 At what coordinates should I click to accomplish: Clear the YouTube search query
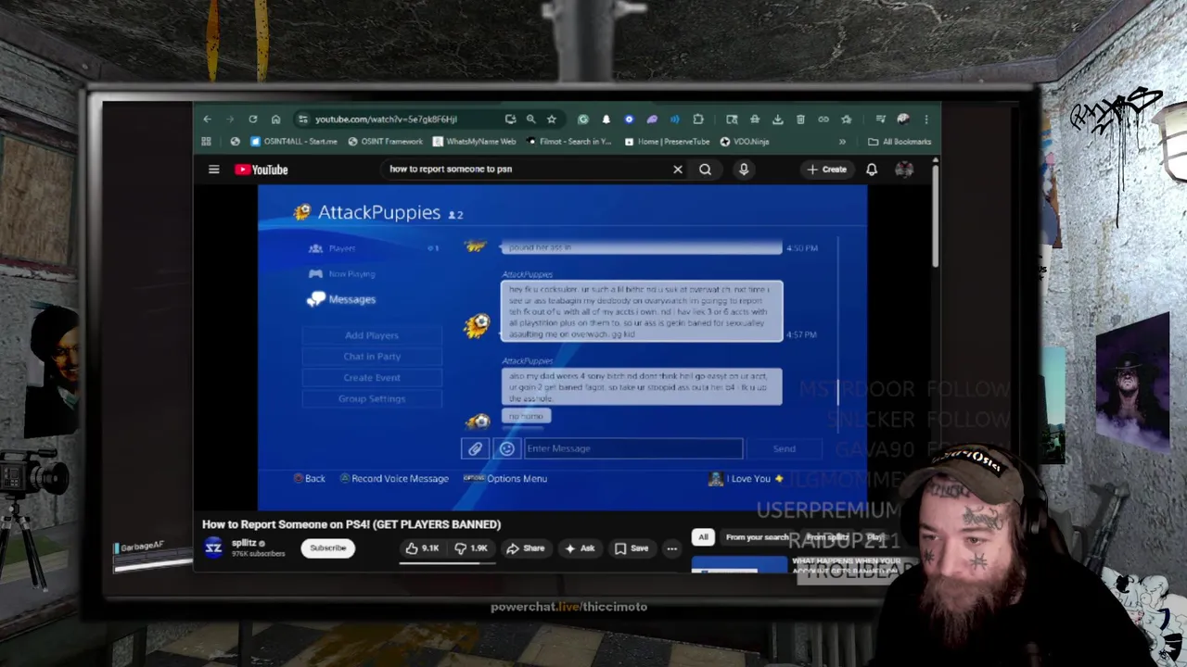coord(678,170)
